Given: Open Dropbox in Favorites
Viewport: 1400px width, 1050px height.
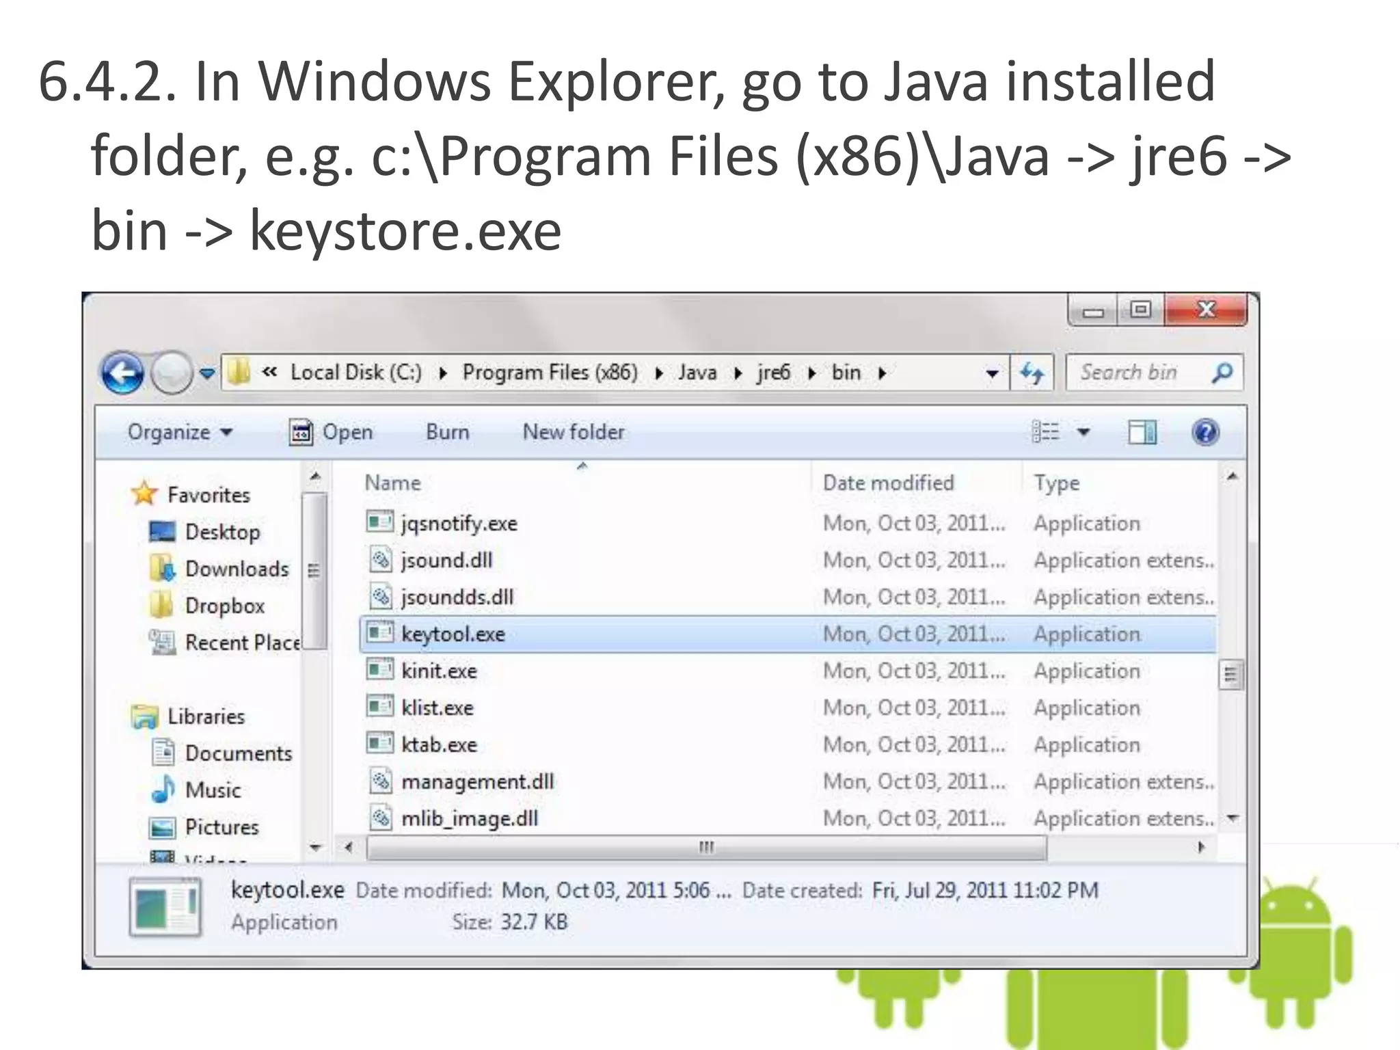Looking at the screenshot, I should (x=225, y=606).
